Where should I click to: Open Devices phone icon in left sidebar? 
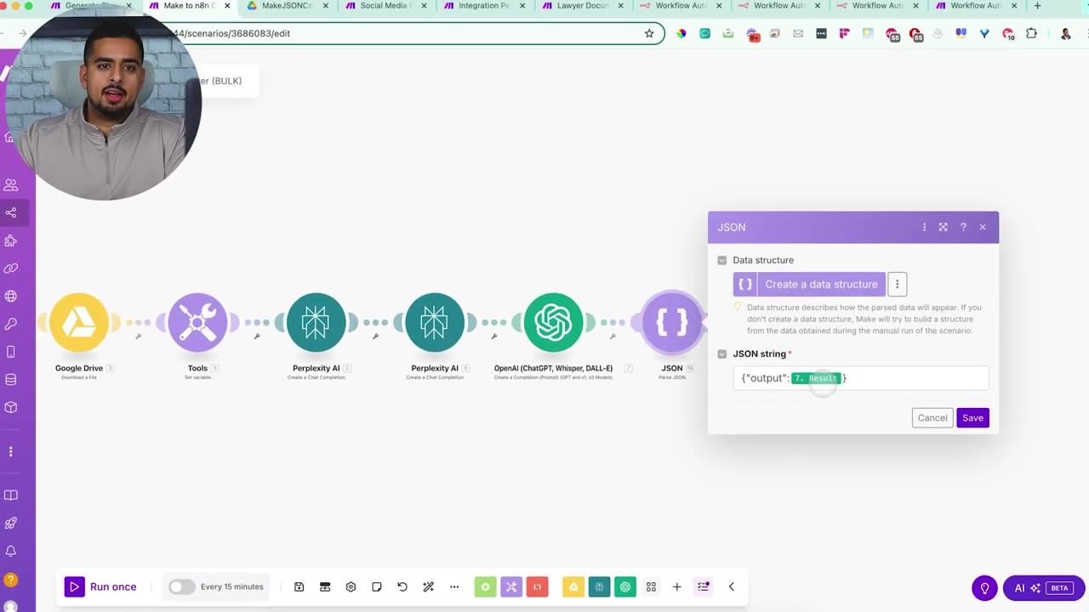click(11, 352)
